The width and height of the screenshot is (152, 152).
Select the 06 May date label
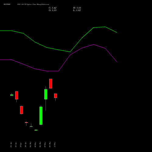[x=40, y=144]
